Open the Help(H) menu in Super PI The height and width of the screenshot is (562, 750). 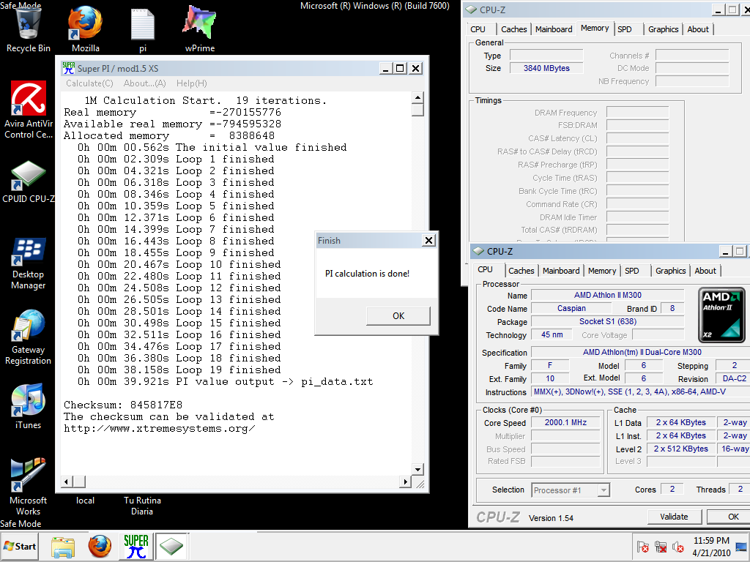coord(191,83)
